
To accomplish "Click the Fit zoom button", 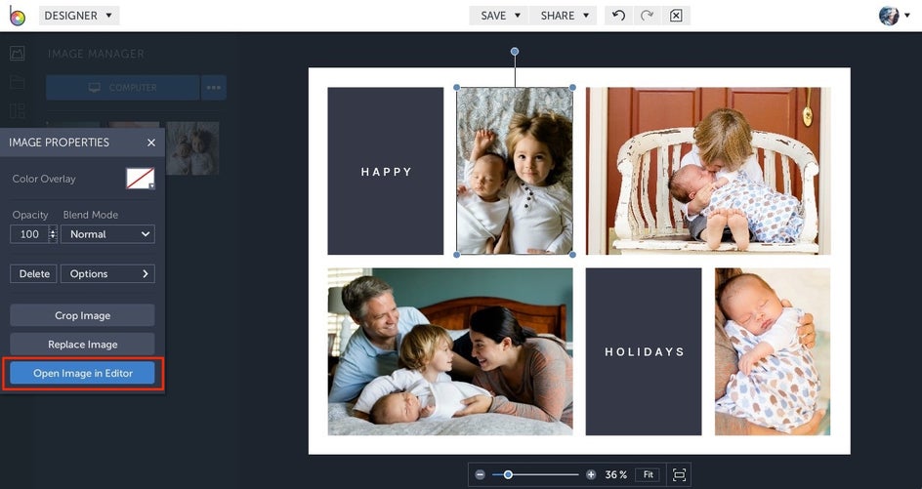I will point(648,474).
